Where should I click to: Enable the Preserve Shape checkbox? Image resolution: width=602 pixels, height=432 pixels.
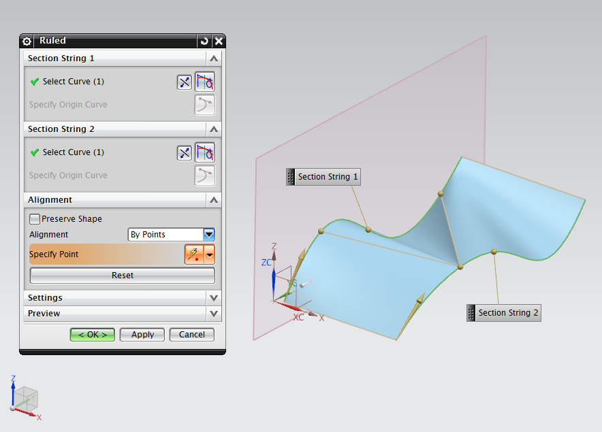[35, 219]
